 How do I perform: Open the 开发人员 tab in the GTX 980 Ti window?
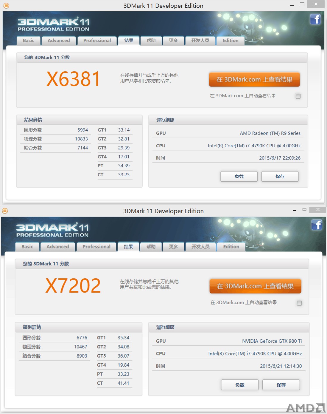point(200,247)
